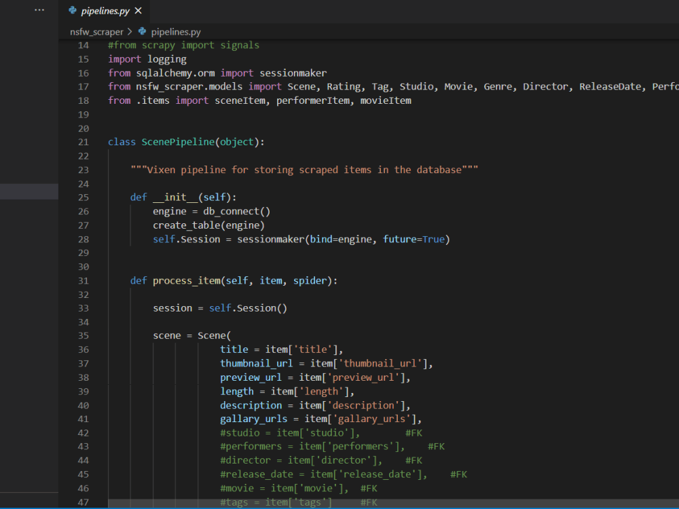
Task: Click the Python icon on pipelines.py tab
Action: click(x=73, y=10)
